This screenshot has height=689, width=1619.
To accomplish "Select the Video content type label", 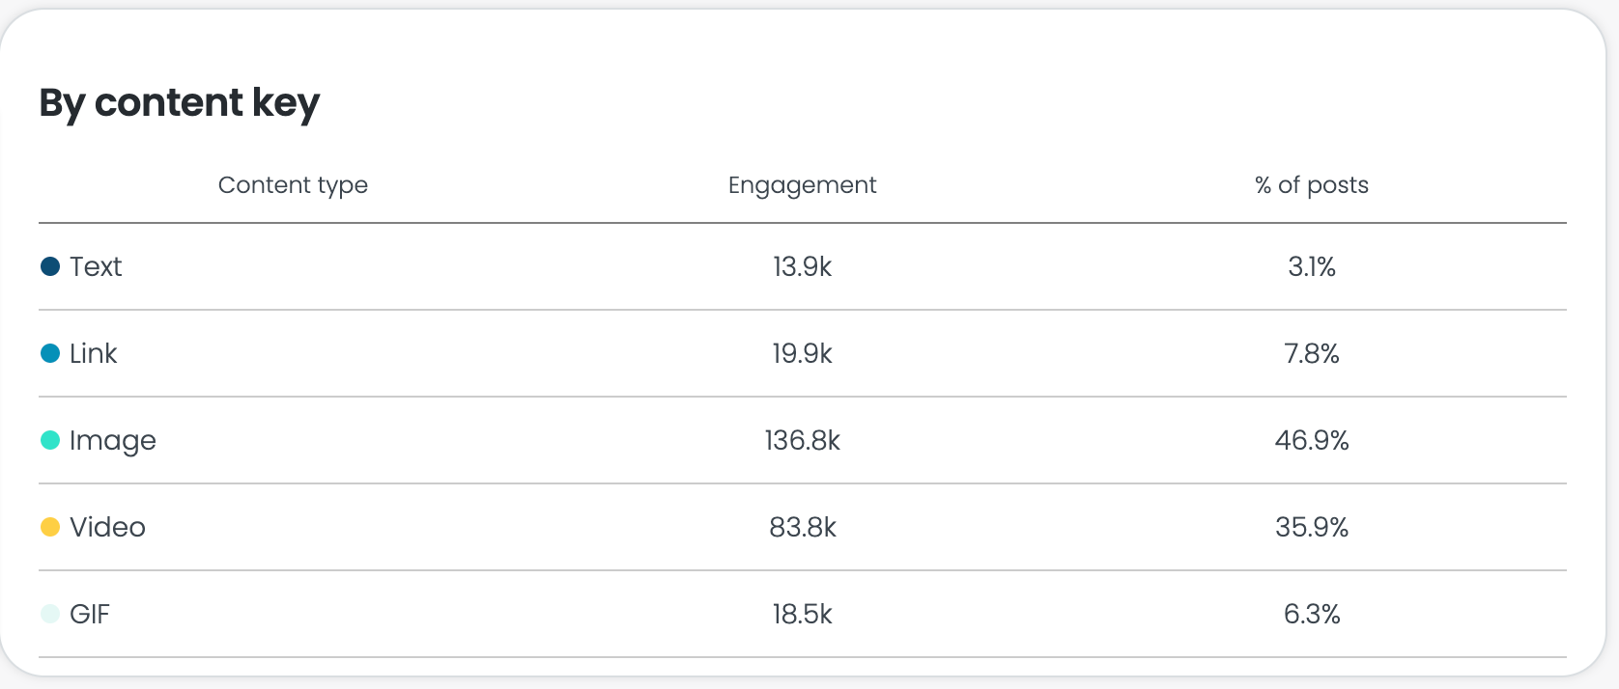I will pyautogui.click(x=107, y=527).
